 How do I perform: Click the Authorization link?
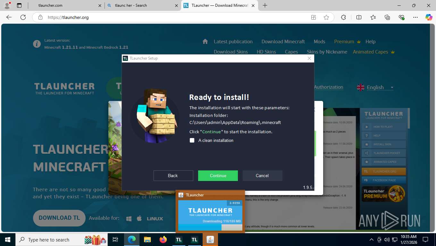pyautogui.click(x=328, y=87)
